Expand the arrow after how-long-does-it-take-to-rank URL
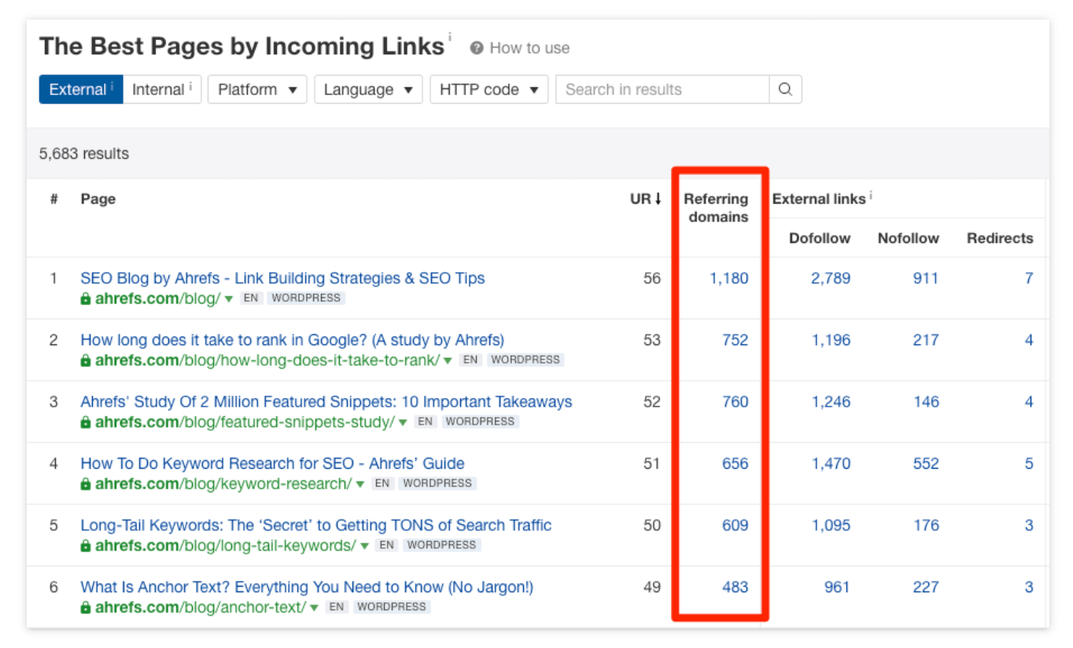 click(x=448, y=361)
